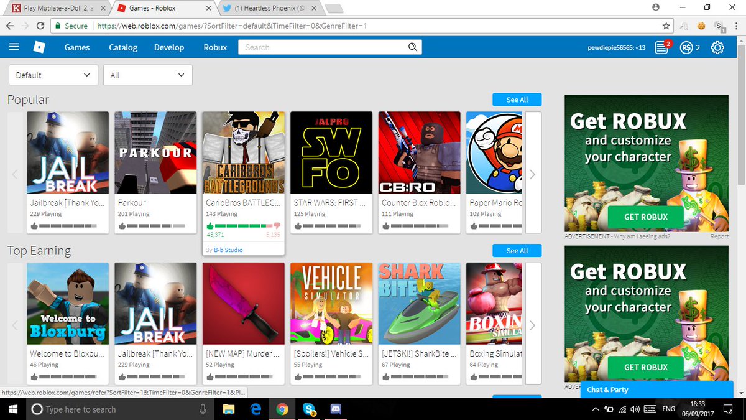
Task: Click the search magnifier icon
Action: click(413, 47)
